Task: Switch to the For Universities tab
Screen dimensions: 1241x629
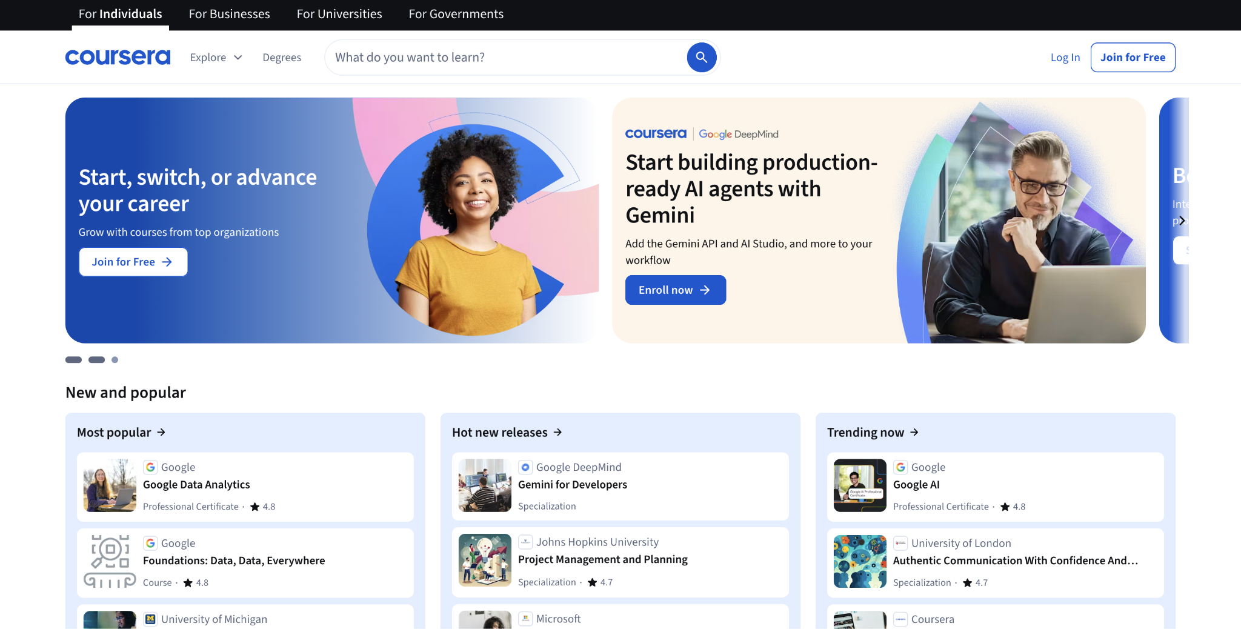Action: click(339, 14)
